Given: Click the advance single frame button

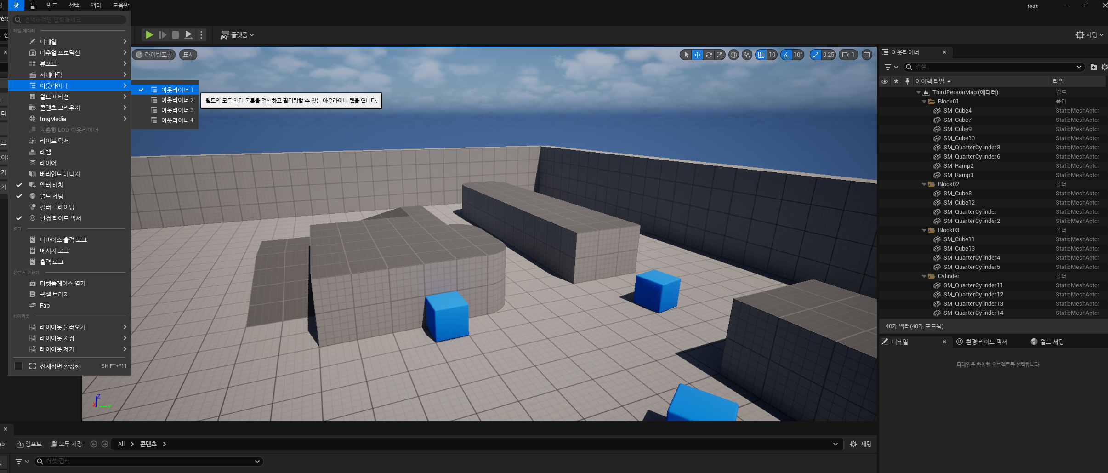Looking at the screenshot, I should [x=163, y=35].
